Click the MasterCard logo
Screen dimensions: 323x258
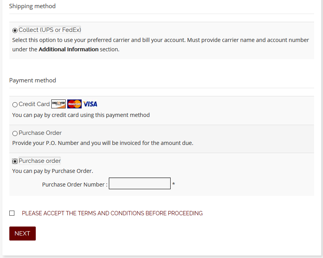[x=74, y=104]
